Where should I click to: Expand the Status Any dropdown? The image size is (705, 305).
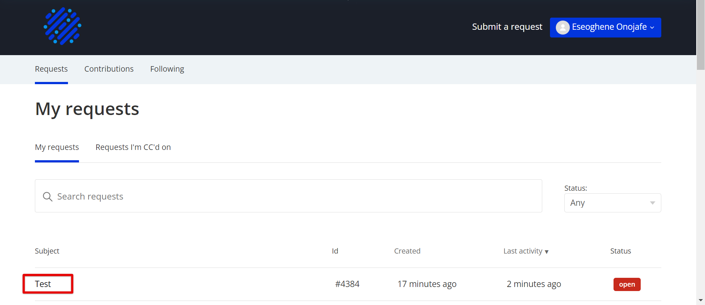[612, 203]
